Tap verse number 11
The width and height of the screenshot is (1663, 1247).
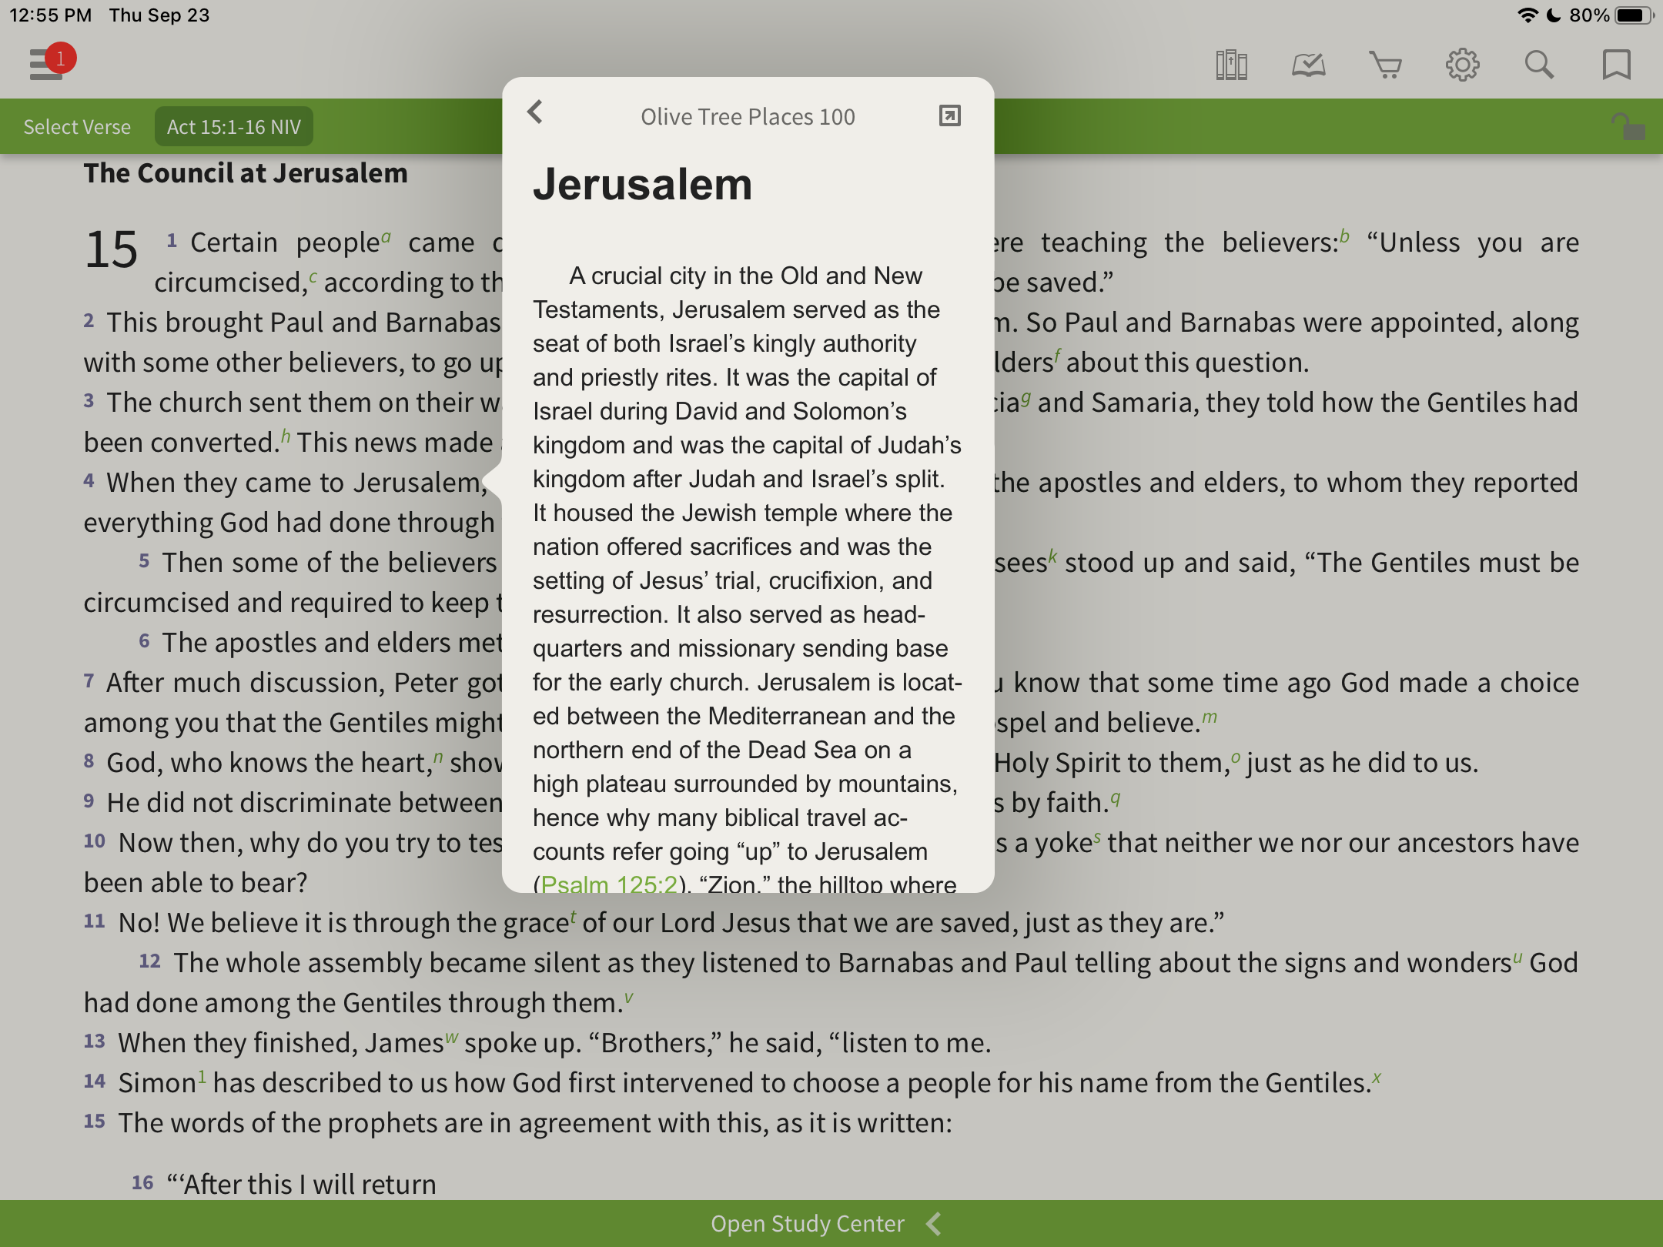[94, 921]
